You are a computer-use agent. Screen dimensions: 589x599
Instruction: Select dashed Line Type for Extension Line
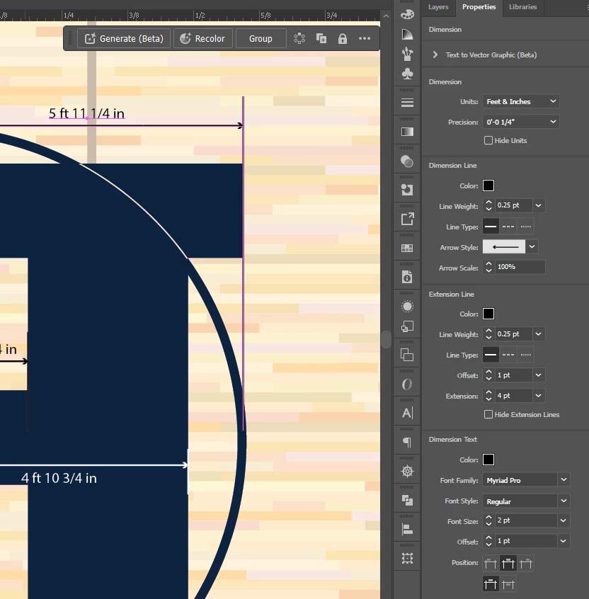pos(508,355)
